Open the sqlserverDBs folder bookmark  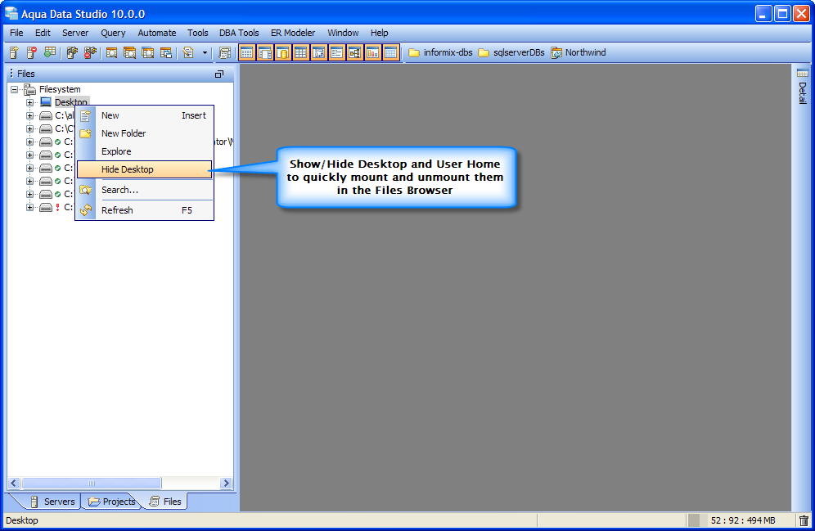tap(511, 52)
